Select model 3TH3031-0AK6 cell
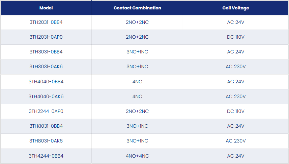Image resolution: width=289 pixels, height=164 pixels. click(46, 67)
